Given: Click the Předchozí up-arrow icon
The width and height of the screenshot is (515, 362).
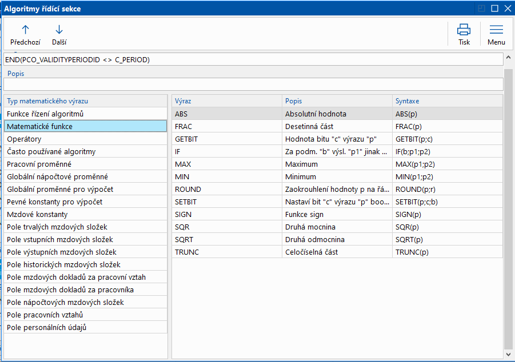Looking at the screenshot, I should click(x=25, y=30).
